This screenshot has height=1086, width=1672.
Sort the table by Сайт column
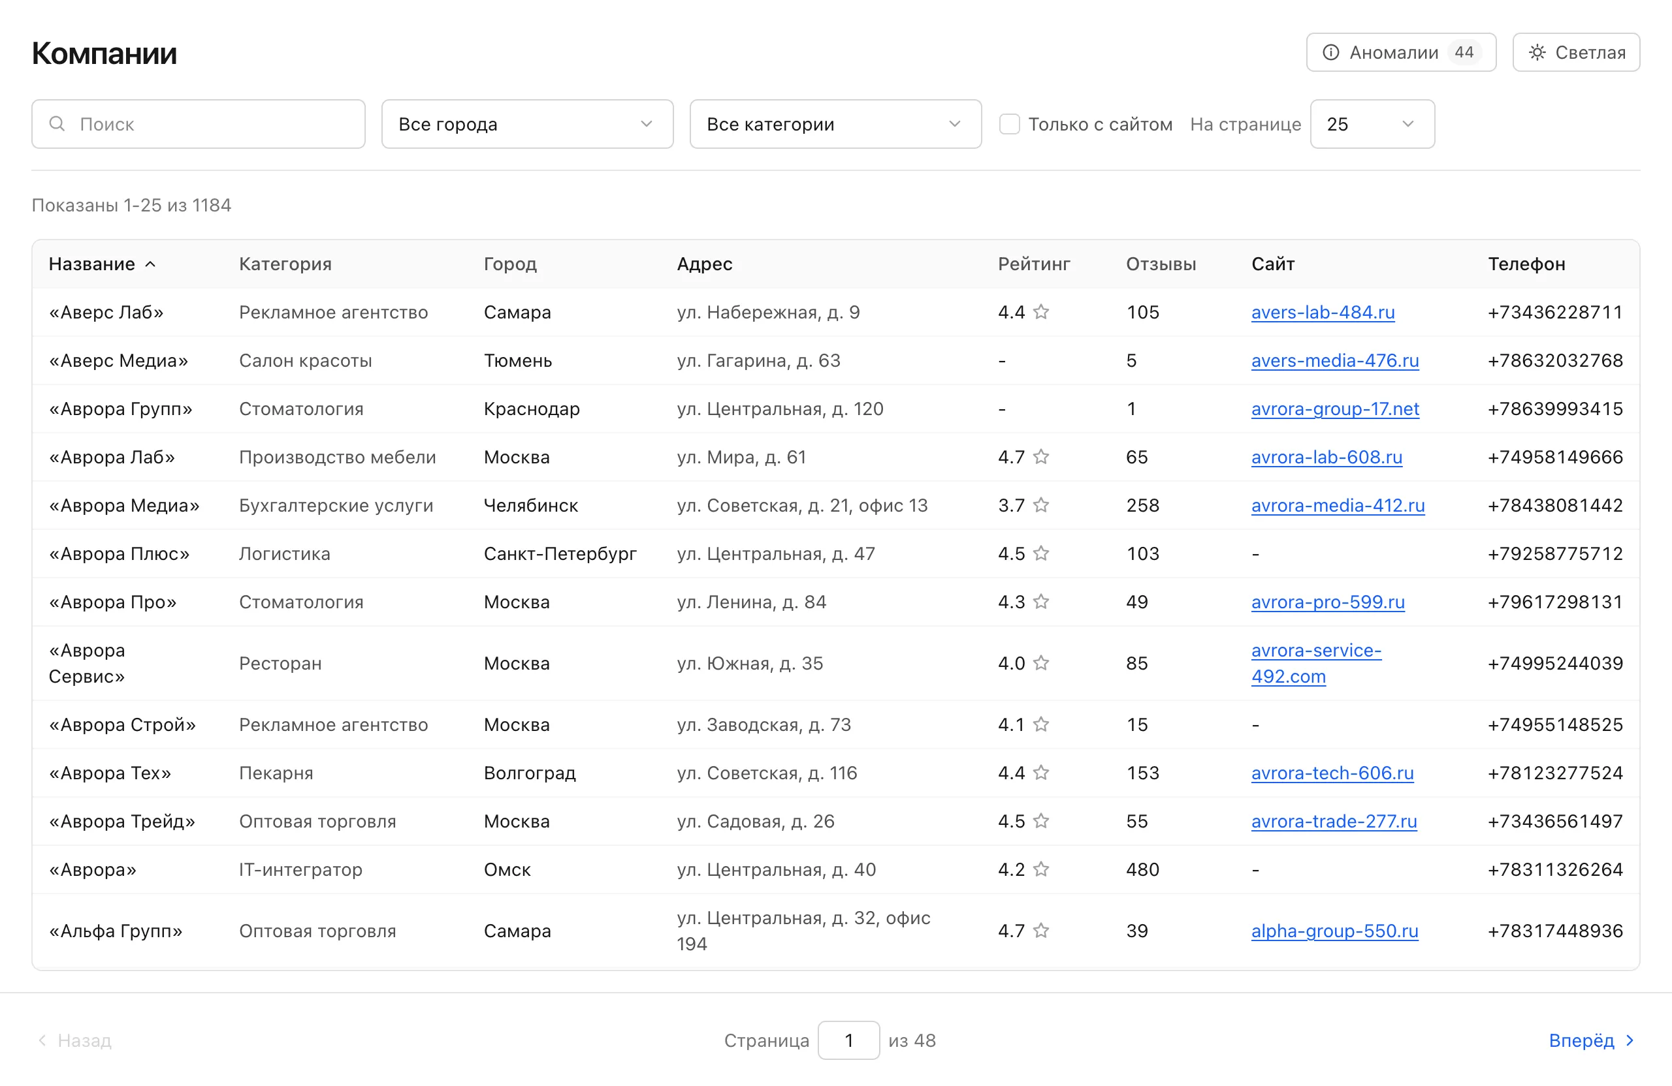(x=1272, y=264)
